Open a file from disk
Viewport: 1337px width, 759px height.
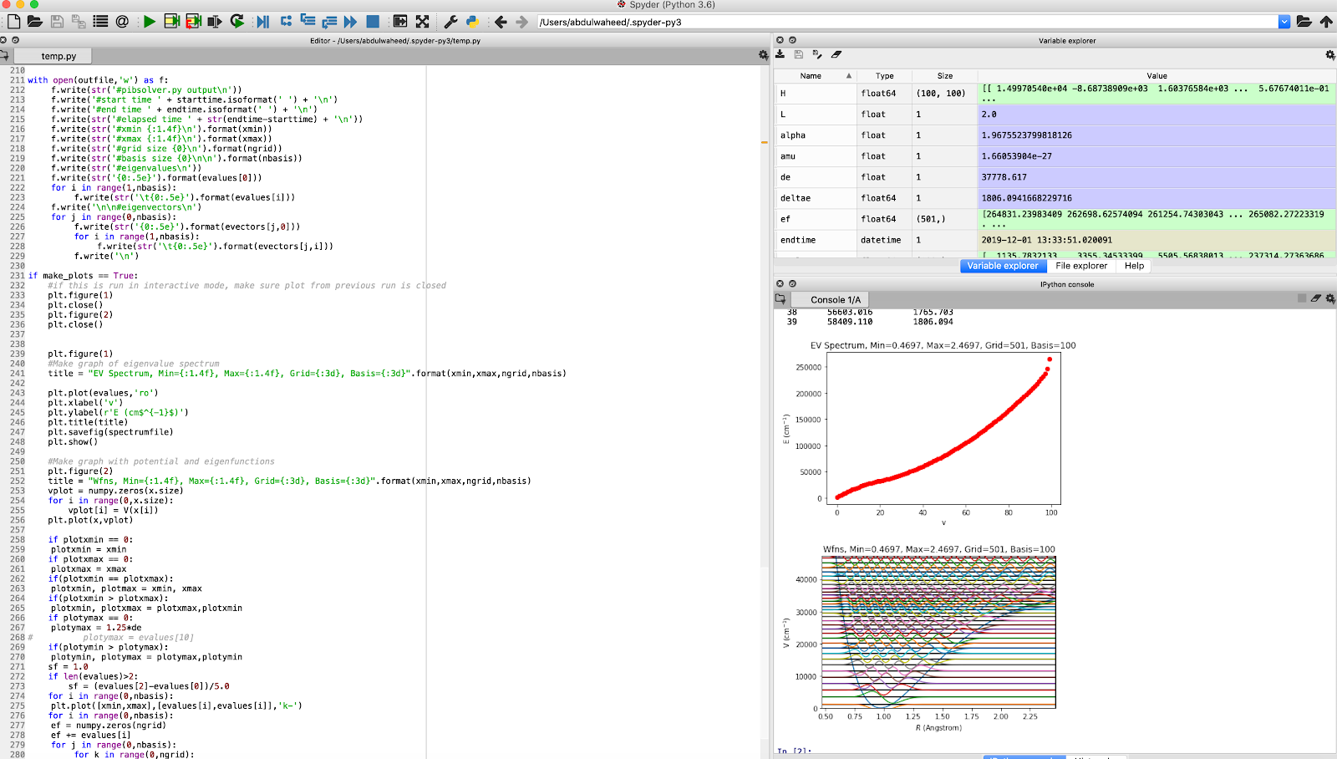click(x=34, y=21)
